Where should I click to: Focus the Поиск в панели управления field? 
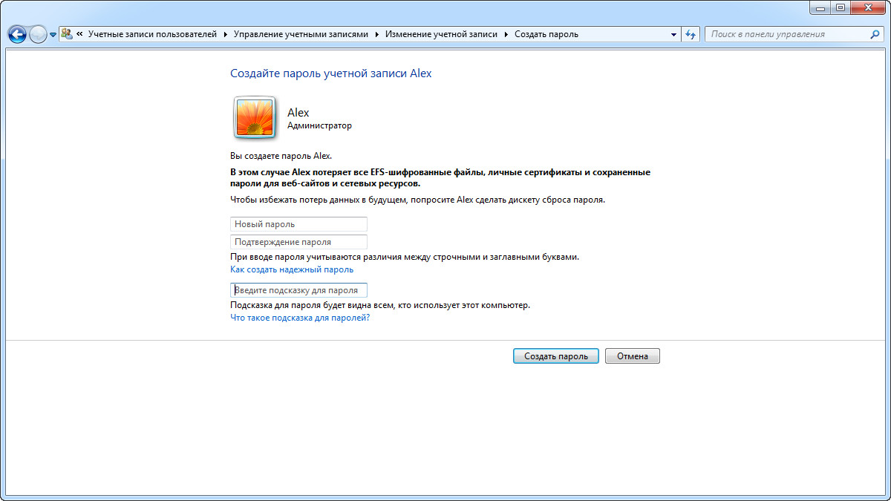pyautogui.click(x=787, y=34)
